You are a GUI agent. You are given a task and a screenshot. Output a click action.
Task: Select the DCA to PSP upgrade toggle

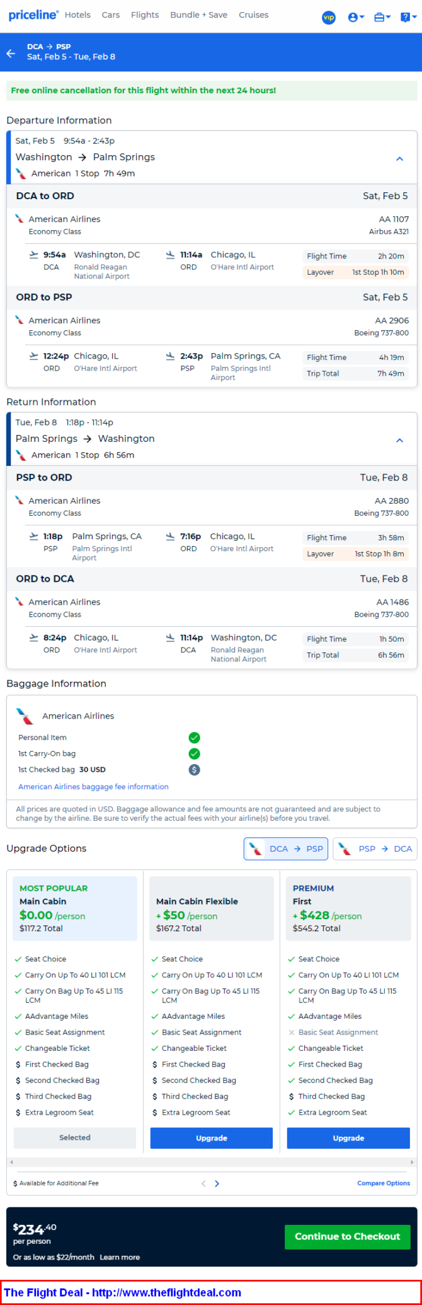pos(286,849)
